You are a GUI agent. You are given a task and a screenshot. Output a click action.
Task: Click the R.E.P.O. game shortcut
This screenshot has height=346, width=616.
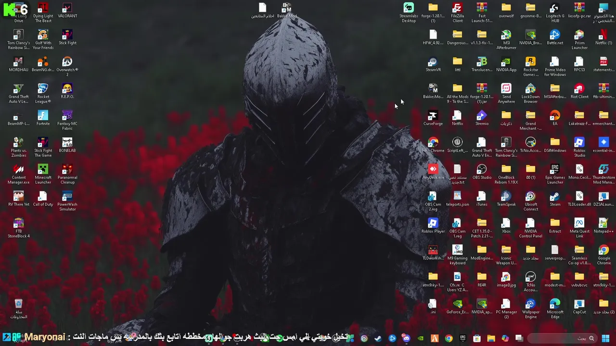67,91
